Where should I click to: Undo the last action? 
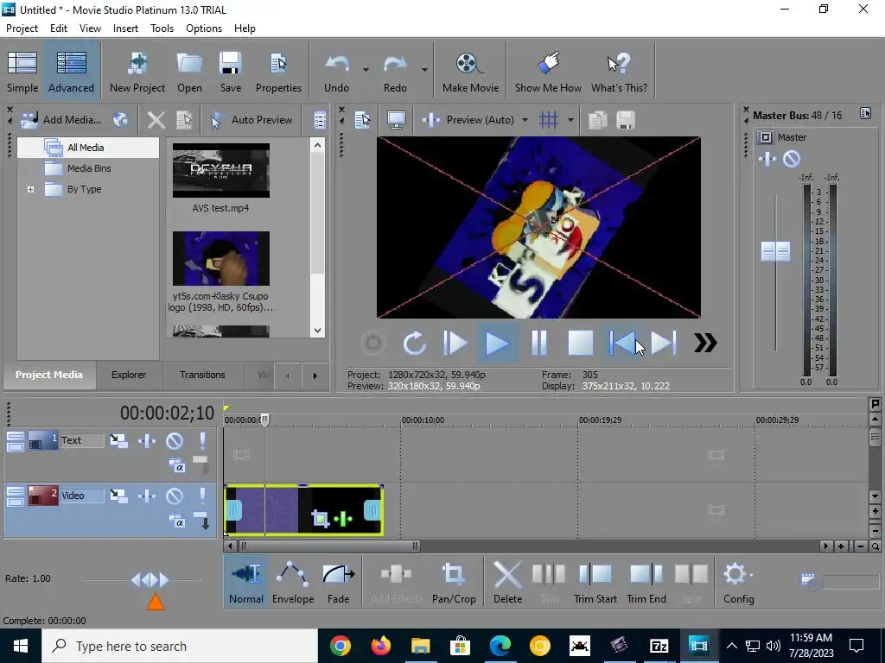click(336, 73)
